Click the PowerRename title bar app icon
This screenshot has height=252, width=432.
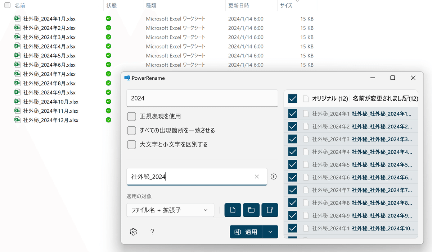pyautogui.click(x=127, y=78)
